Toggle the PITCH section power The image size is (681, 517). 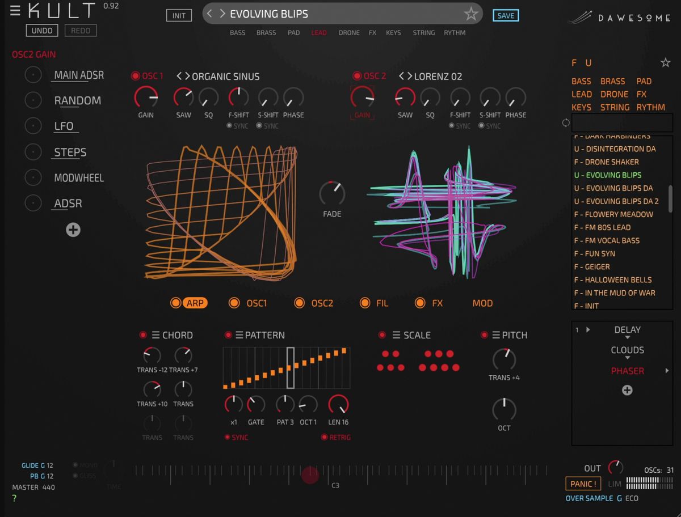point(484,335)
